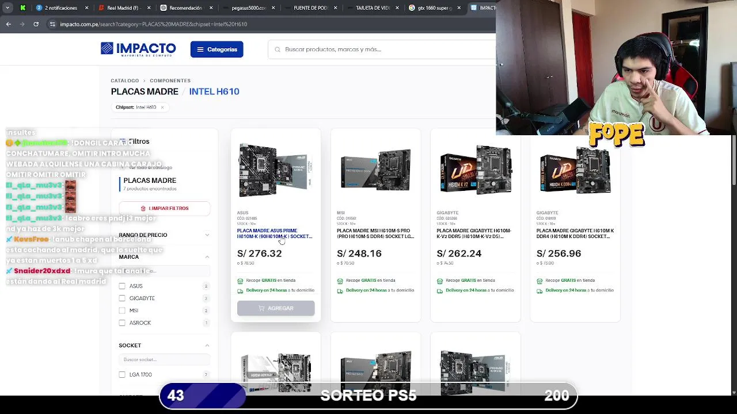Viewport: 737px width, 414px height.
Task: Check the GIGABYTE brand checkbox
Action: pos(122,298)
